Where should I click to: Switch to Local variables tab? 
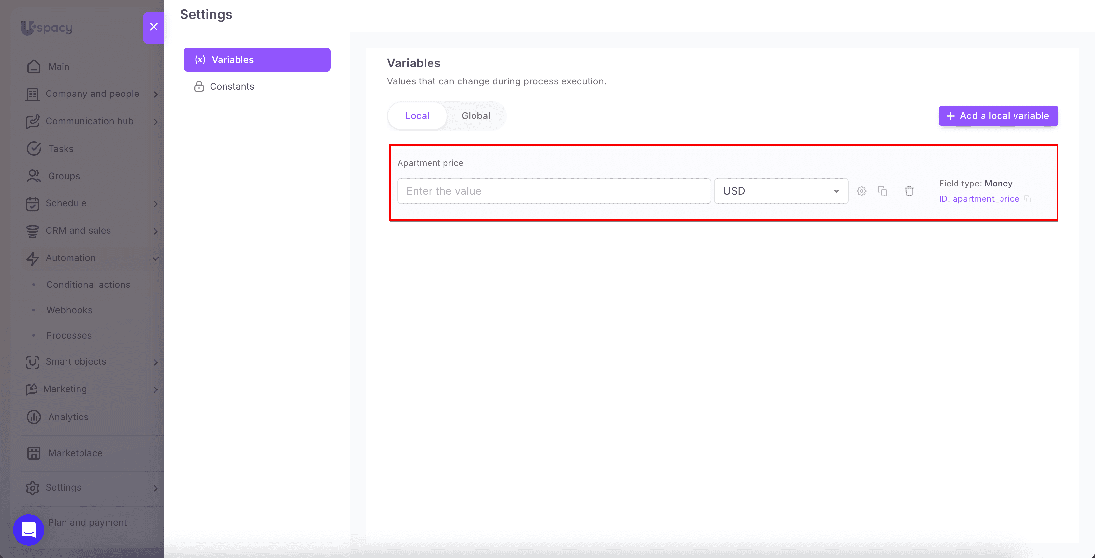tap(417, 116)
